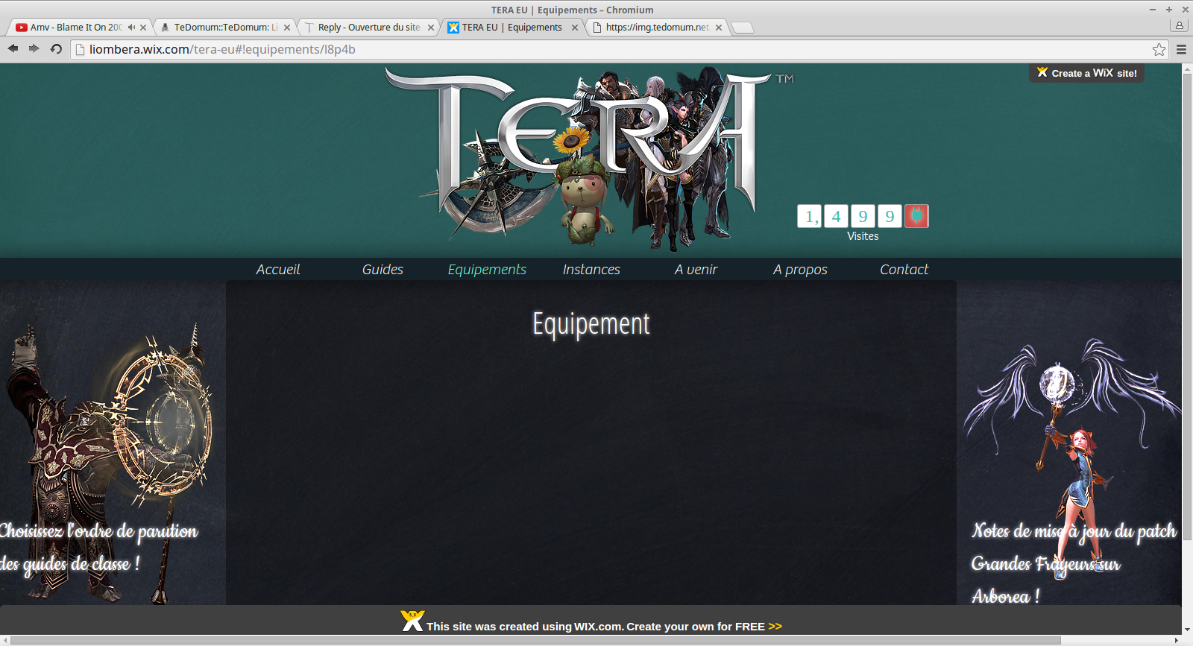Open the Accueil page
1193x646 pixels.
click(x=278, y=270)
